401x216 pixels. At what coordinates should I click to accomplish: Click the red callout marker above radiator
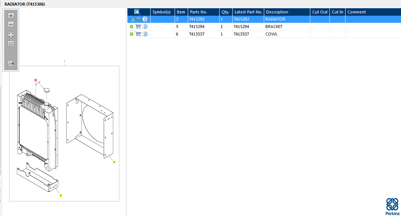coord(36,80)
